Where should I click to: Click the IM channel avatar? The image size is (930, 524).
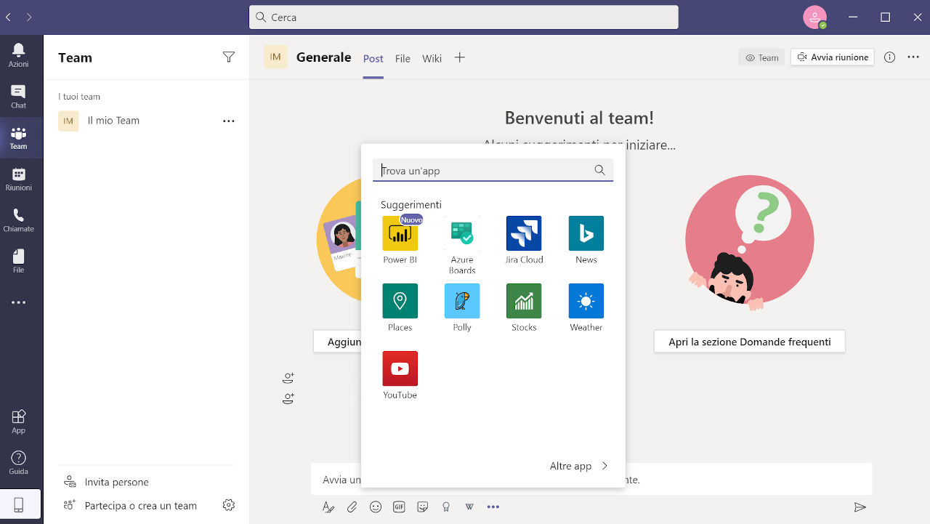(275, 57)
